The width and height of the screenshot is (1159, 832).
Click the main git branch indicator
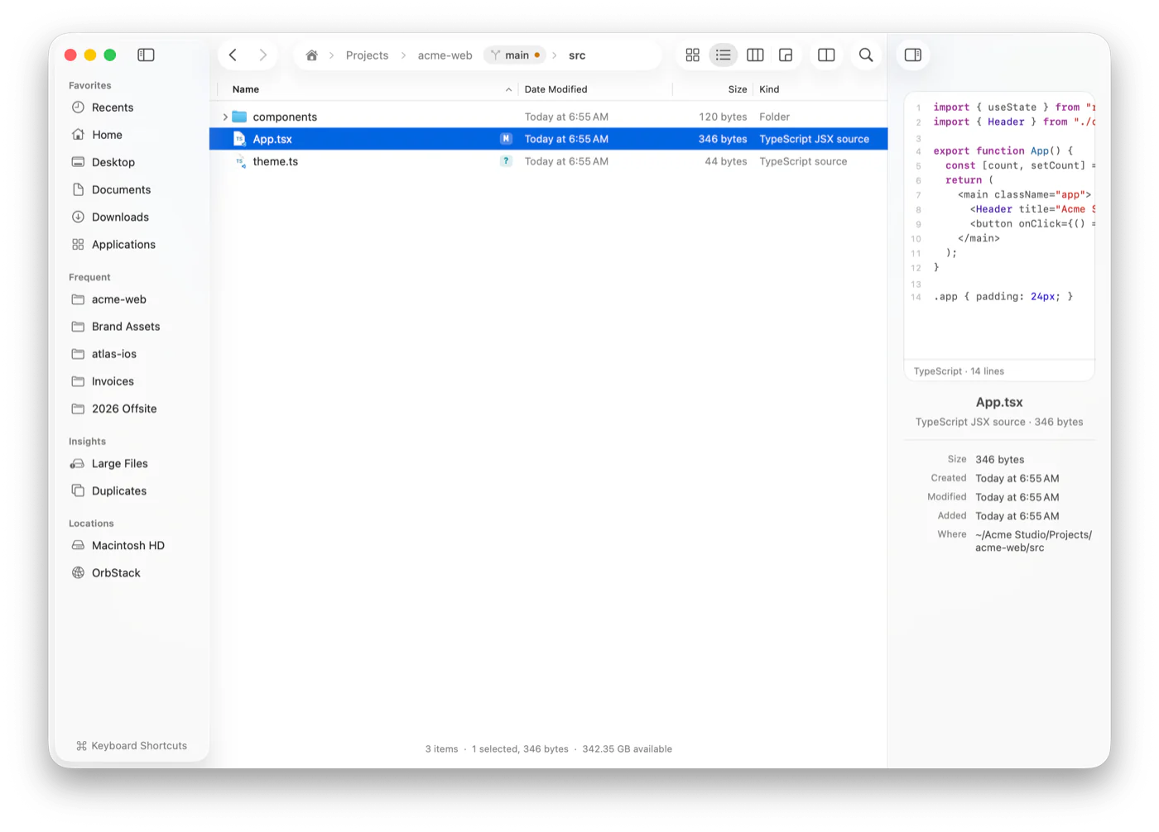click(515, 55)
